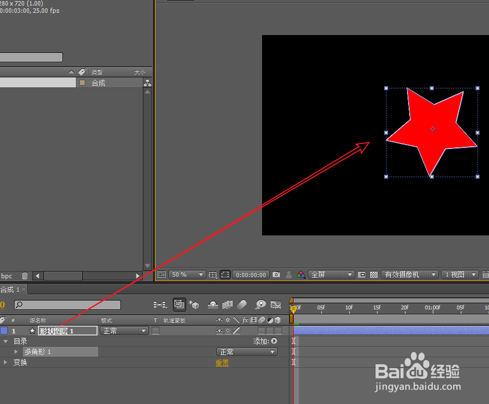Click the 模式 column header
This screenshot has height=404, width=489.
pos(106,320)
